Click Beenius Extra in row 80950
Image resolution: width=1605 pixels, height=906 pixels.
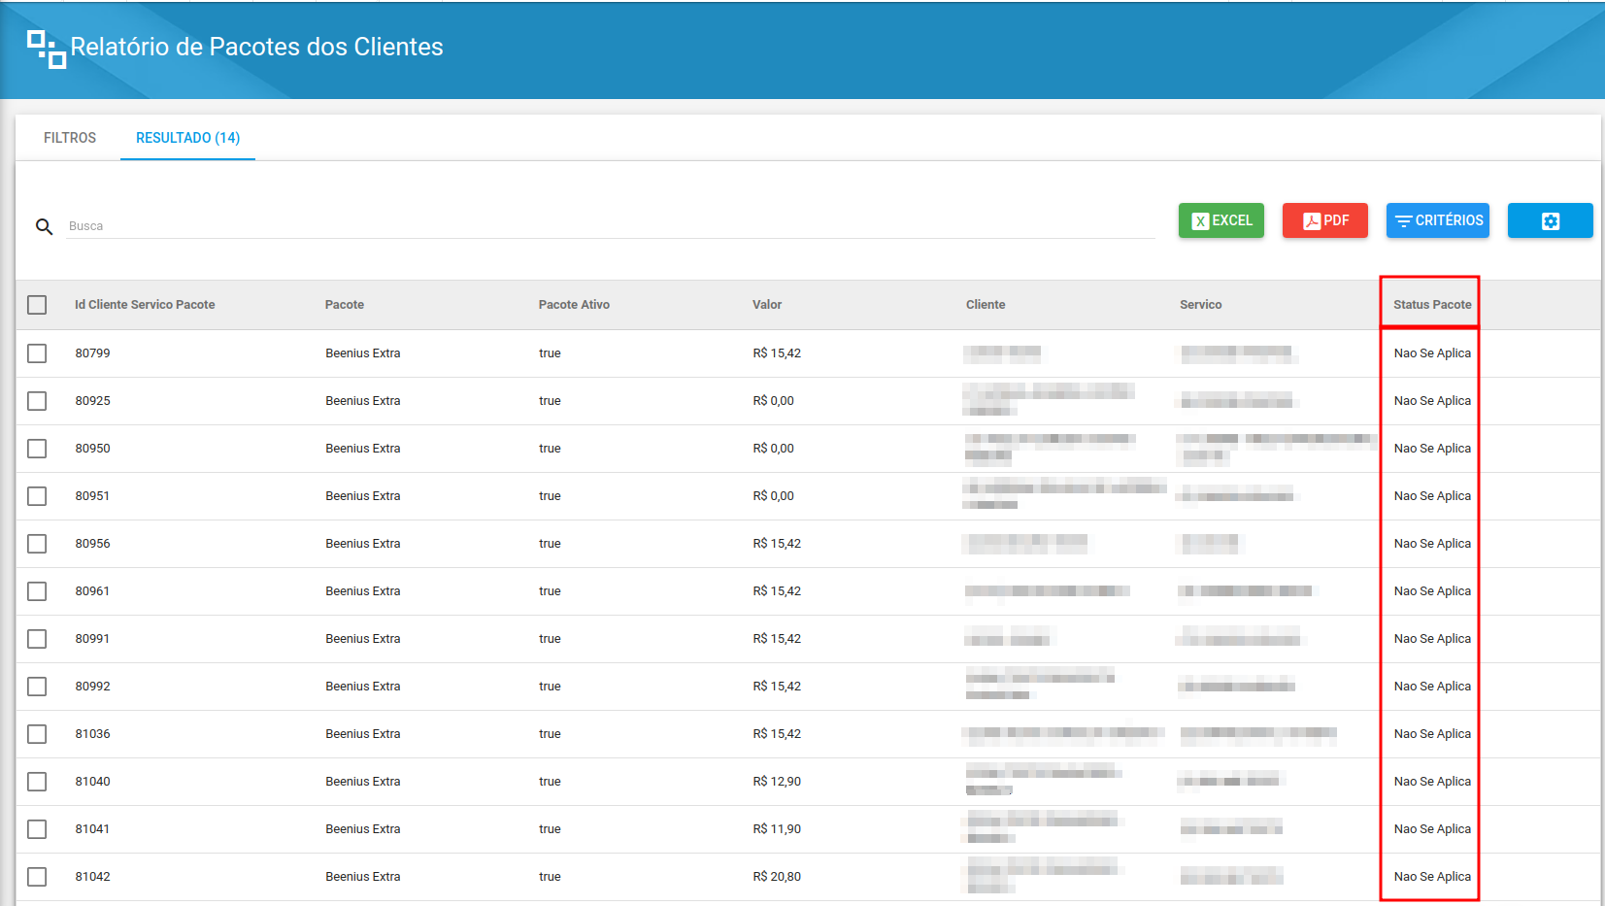[363, 449]
